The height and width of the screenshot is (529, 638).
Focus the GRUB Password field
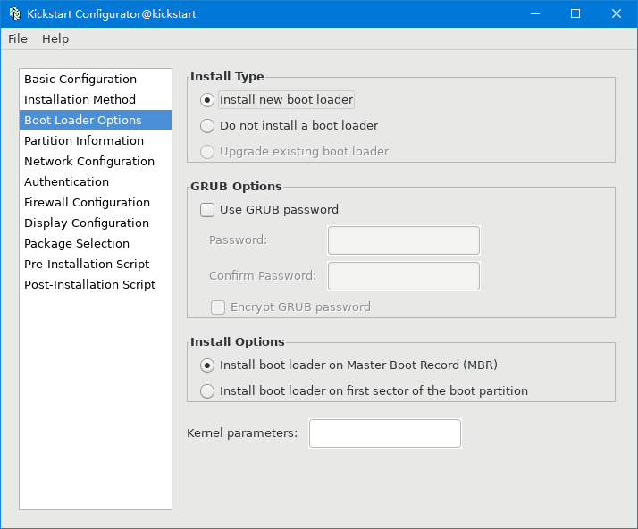pos(404,240)
